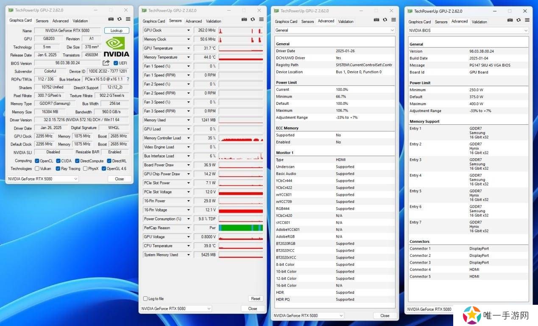The width and height of the screenshot is (538, 326).
Task: Switch to Validation tab in first window
Action: click(x=80, y=21)
